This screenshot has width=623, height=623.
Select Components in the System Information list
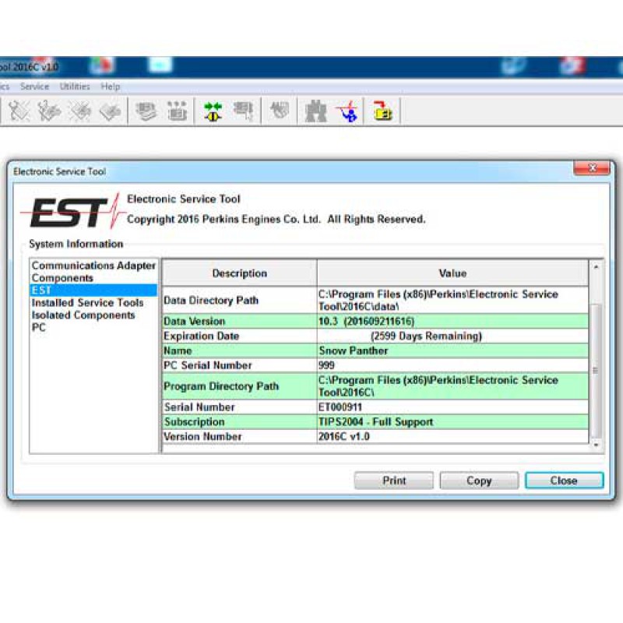[62, 278]
